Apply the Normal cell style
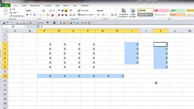 point(145,10)
